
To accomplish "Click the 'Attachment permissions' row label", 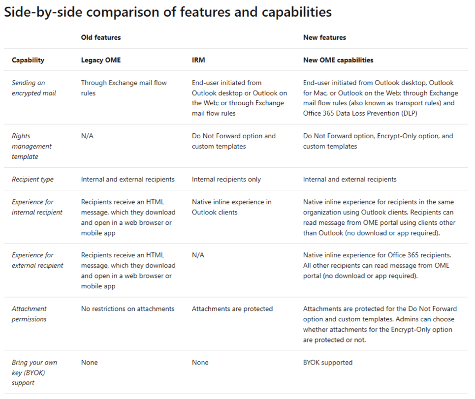I will (x=30, y=314).
